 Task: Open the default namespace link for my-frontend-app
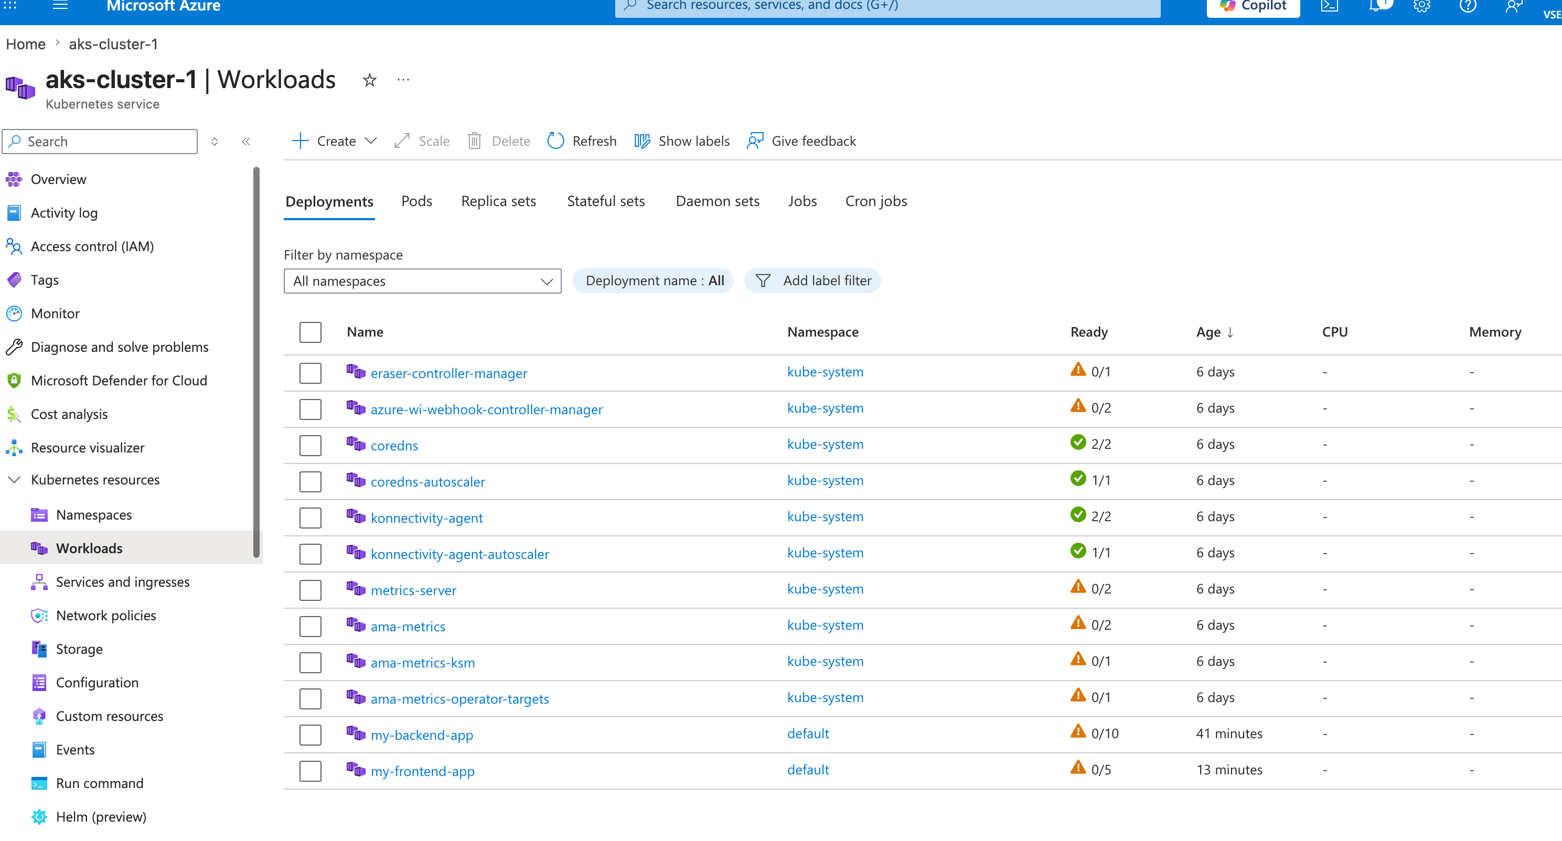808,770
